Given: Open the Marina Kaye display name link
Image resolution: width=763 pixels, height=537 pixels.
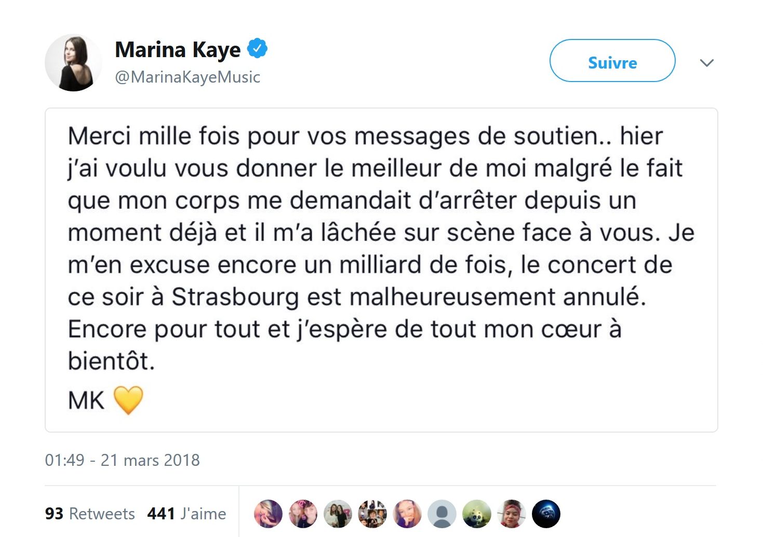Looking at the screenshot, I should click(x=178, y=49).
